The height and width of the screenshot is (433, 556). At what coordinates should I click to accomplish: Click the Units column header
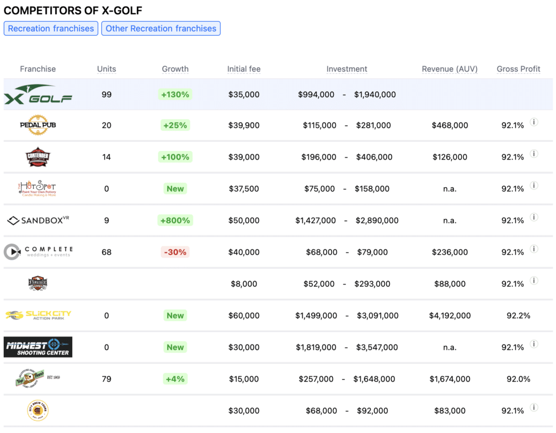(x=106, y=69)
